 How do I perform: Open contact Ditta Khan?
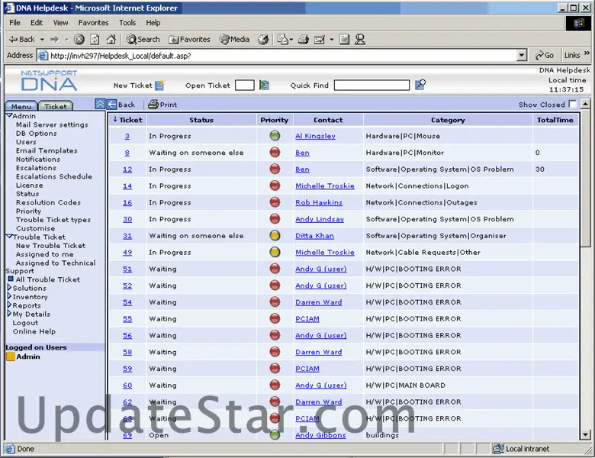pyautogui.click(x=314, y=236)
